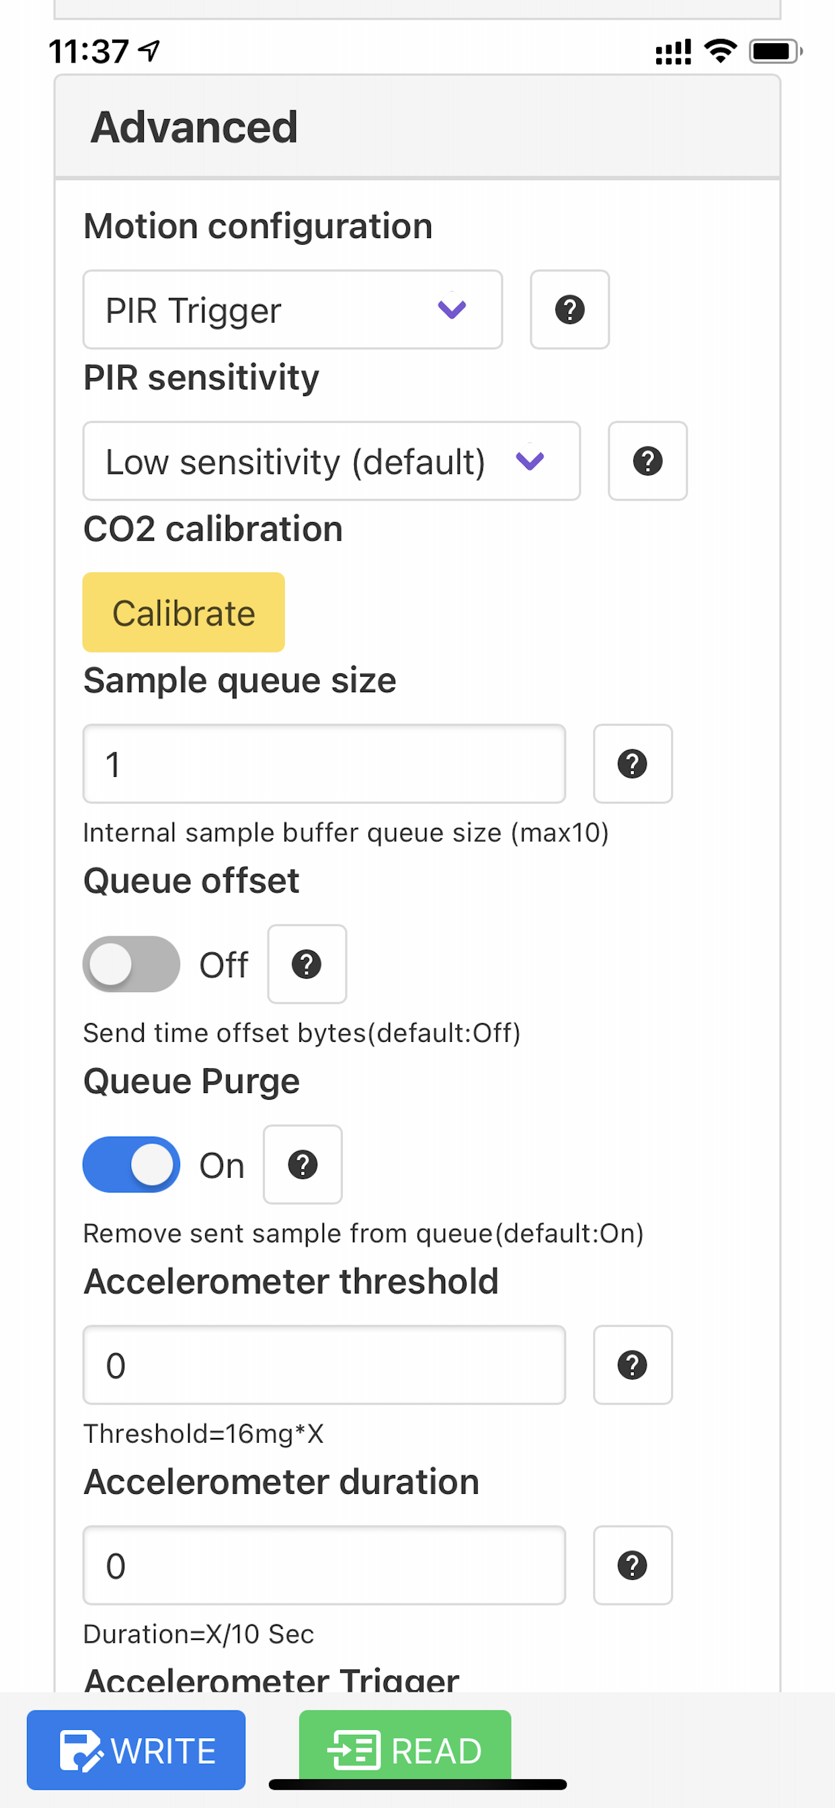Turn off the Queue Purge switch
Image resolution: width=835 pixels, height=1808 pixels.
pyautogui.click(x=131, y=1165)
